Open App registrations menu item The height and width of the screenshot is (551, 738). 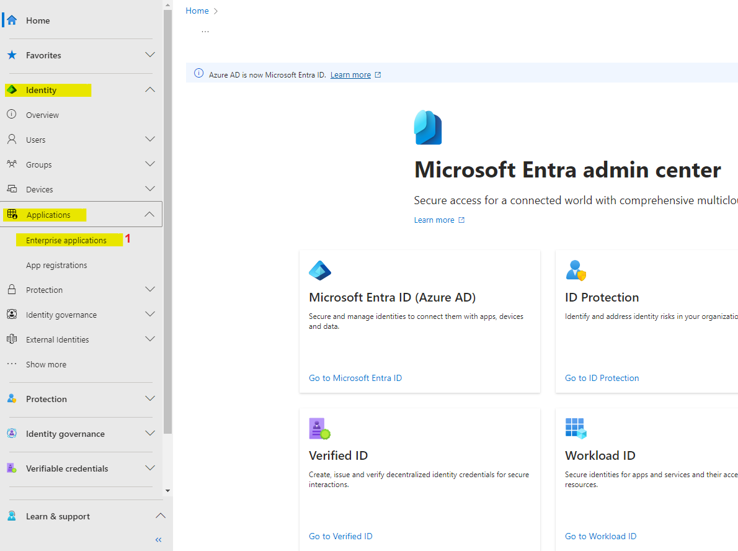(56, 265)
